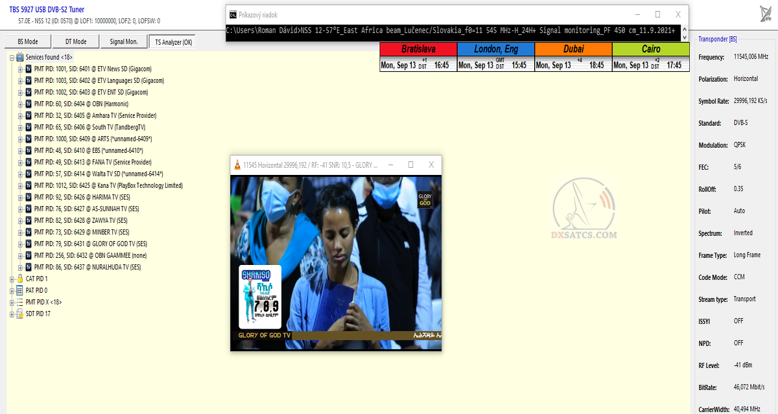Click the command prompt window icon
This screenshot has height=414, width=778.
(x=233, y=15)
